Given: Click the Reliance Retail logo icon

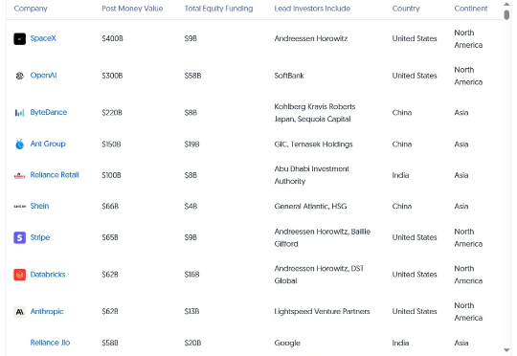Looking at the screenshot, I should (19, 175).
